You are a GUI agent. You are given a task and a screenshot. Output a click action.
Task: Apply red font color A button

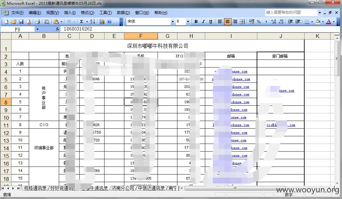pyautogui.click(x=329, y=22)
